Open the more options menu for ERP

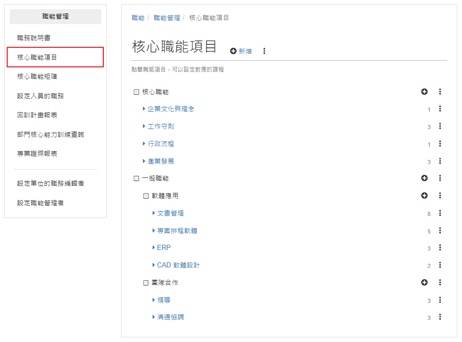440,248
